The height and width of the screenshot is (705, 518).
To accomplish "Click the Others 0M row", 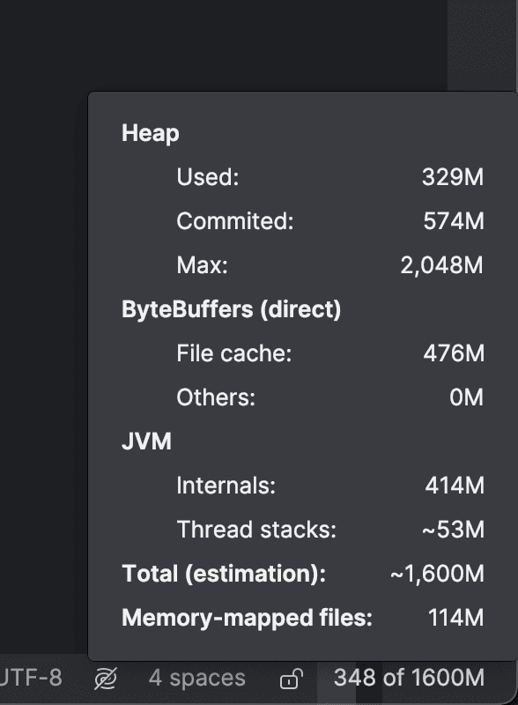I will pyautogui.click(x=330, y=397).
